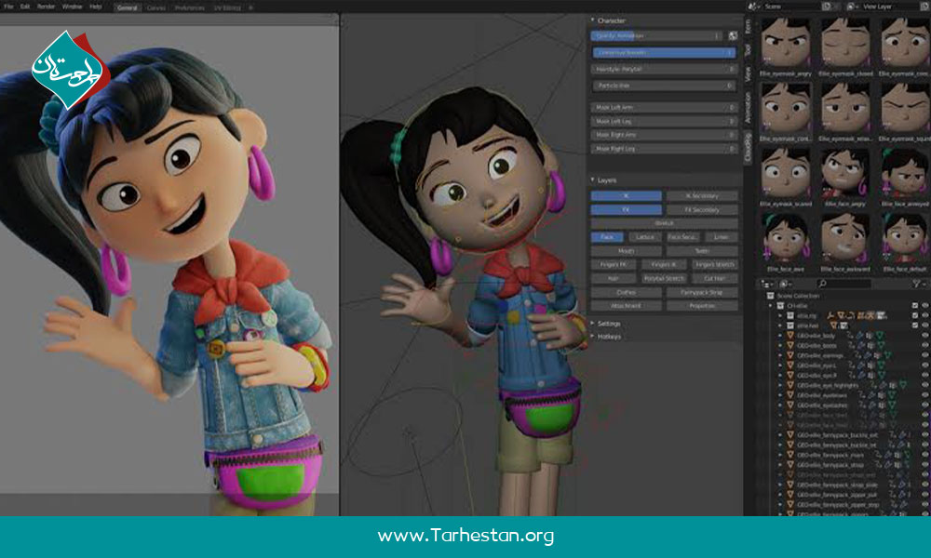The image size is (931, 558).
Task: Click the scene browse icon in header
Action: (x=753, y=6)
